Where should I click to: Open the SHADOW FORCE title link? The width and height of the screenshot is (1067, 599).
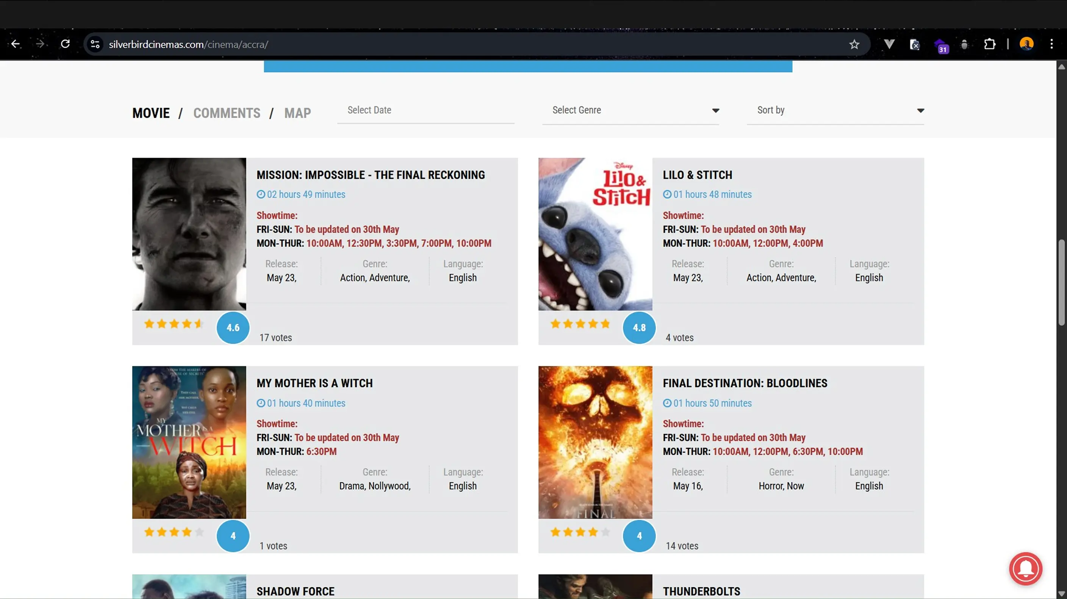(x=295, y=591)
